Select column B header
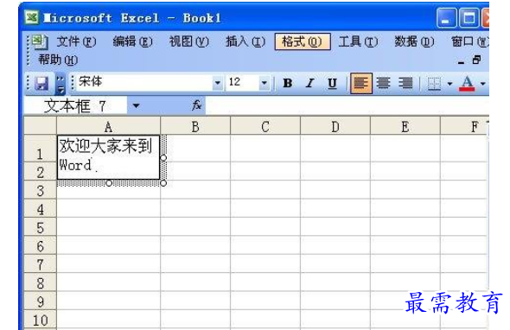The image size is (510, 330). 195,126
